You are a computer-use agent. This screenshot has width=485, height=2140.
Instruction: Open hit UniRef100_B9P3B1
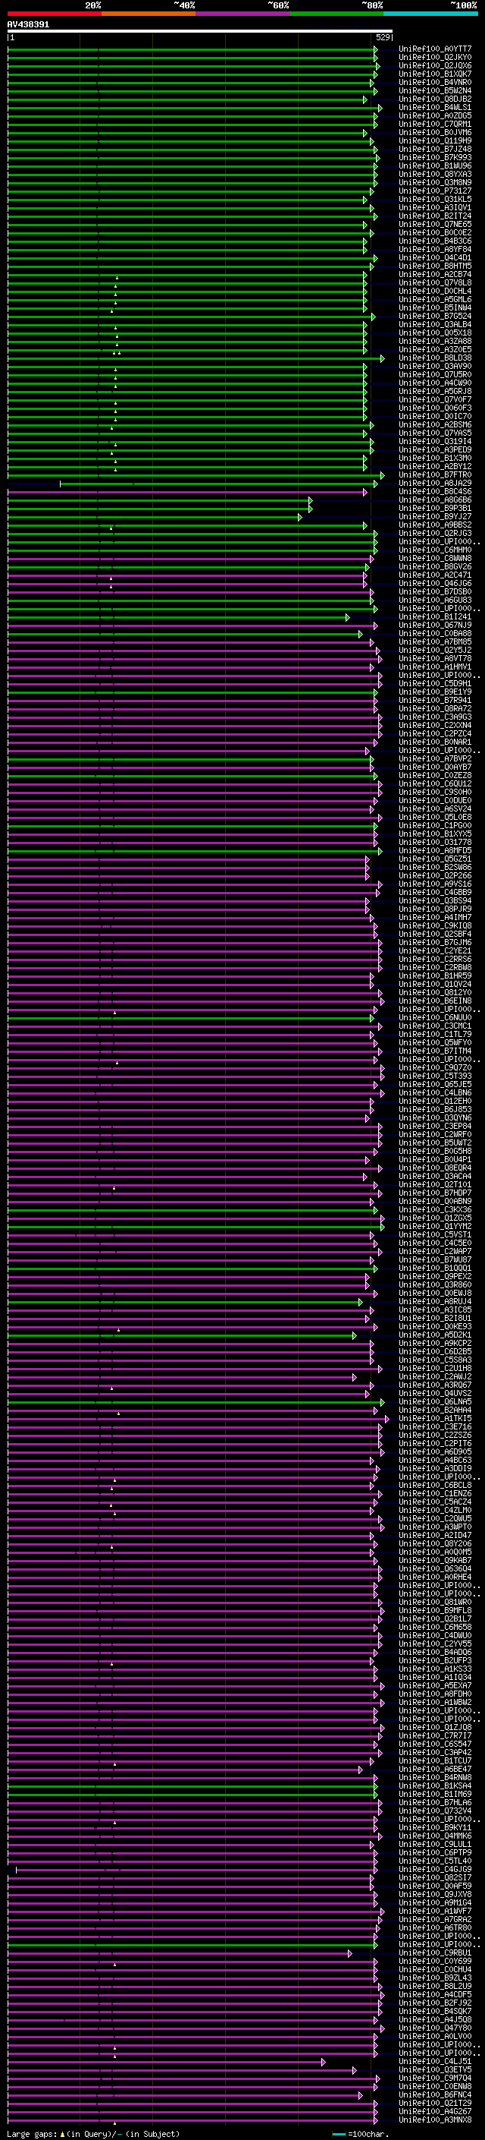(435, 509)
